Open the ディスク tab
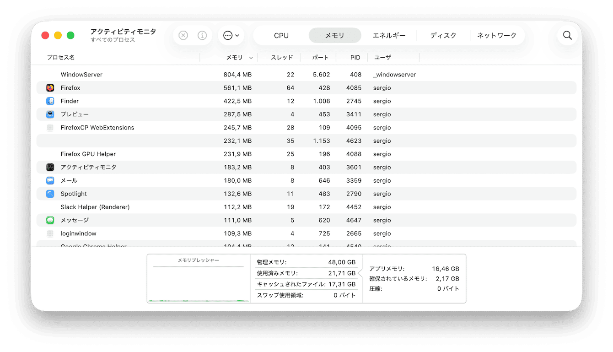Image resolution: width=613 pixels, height=352 pixels. click(443, 35)
